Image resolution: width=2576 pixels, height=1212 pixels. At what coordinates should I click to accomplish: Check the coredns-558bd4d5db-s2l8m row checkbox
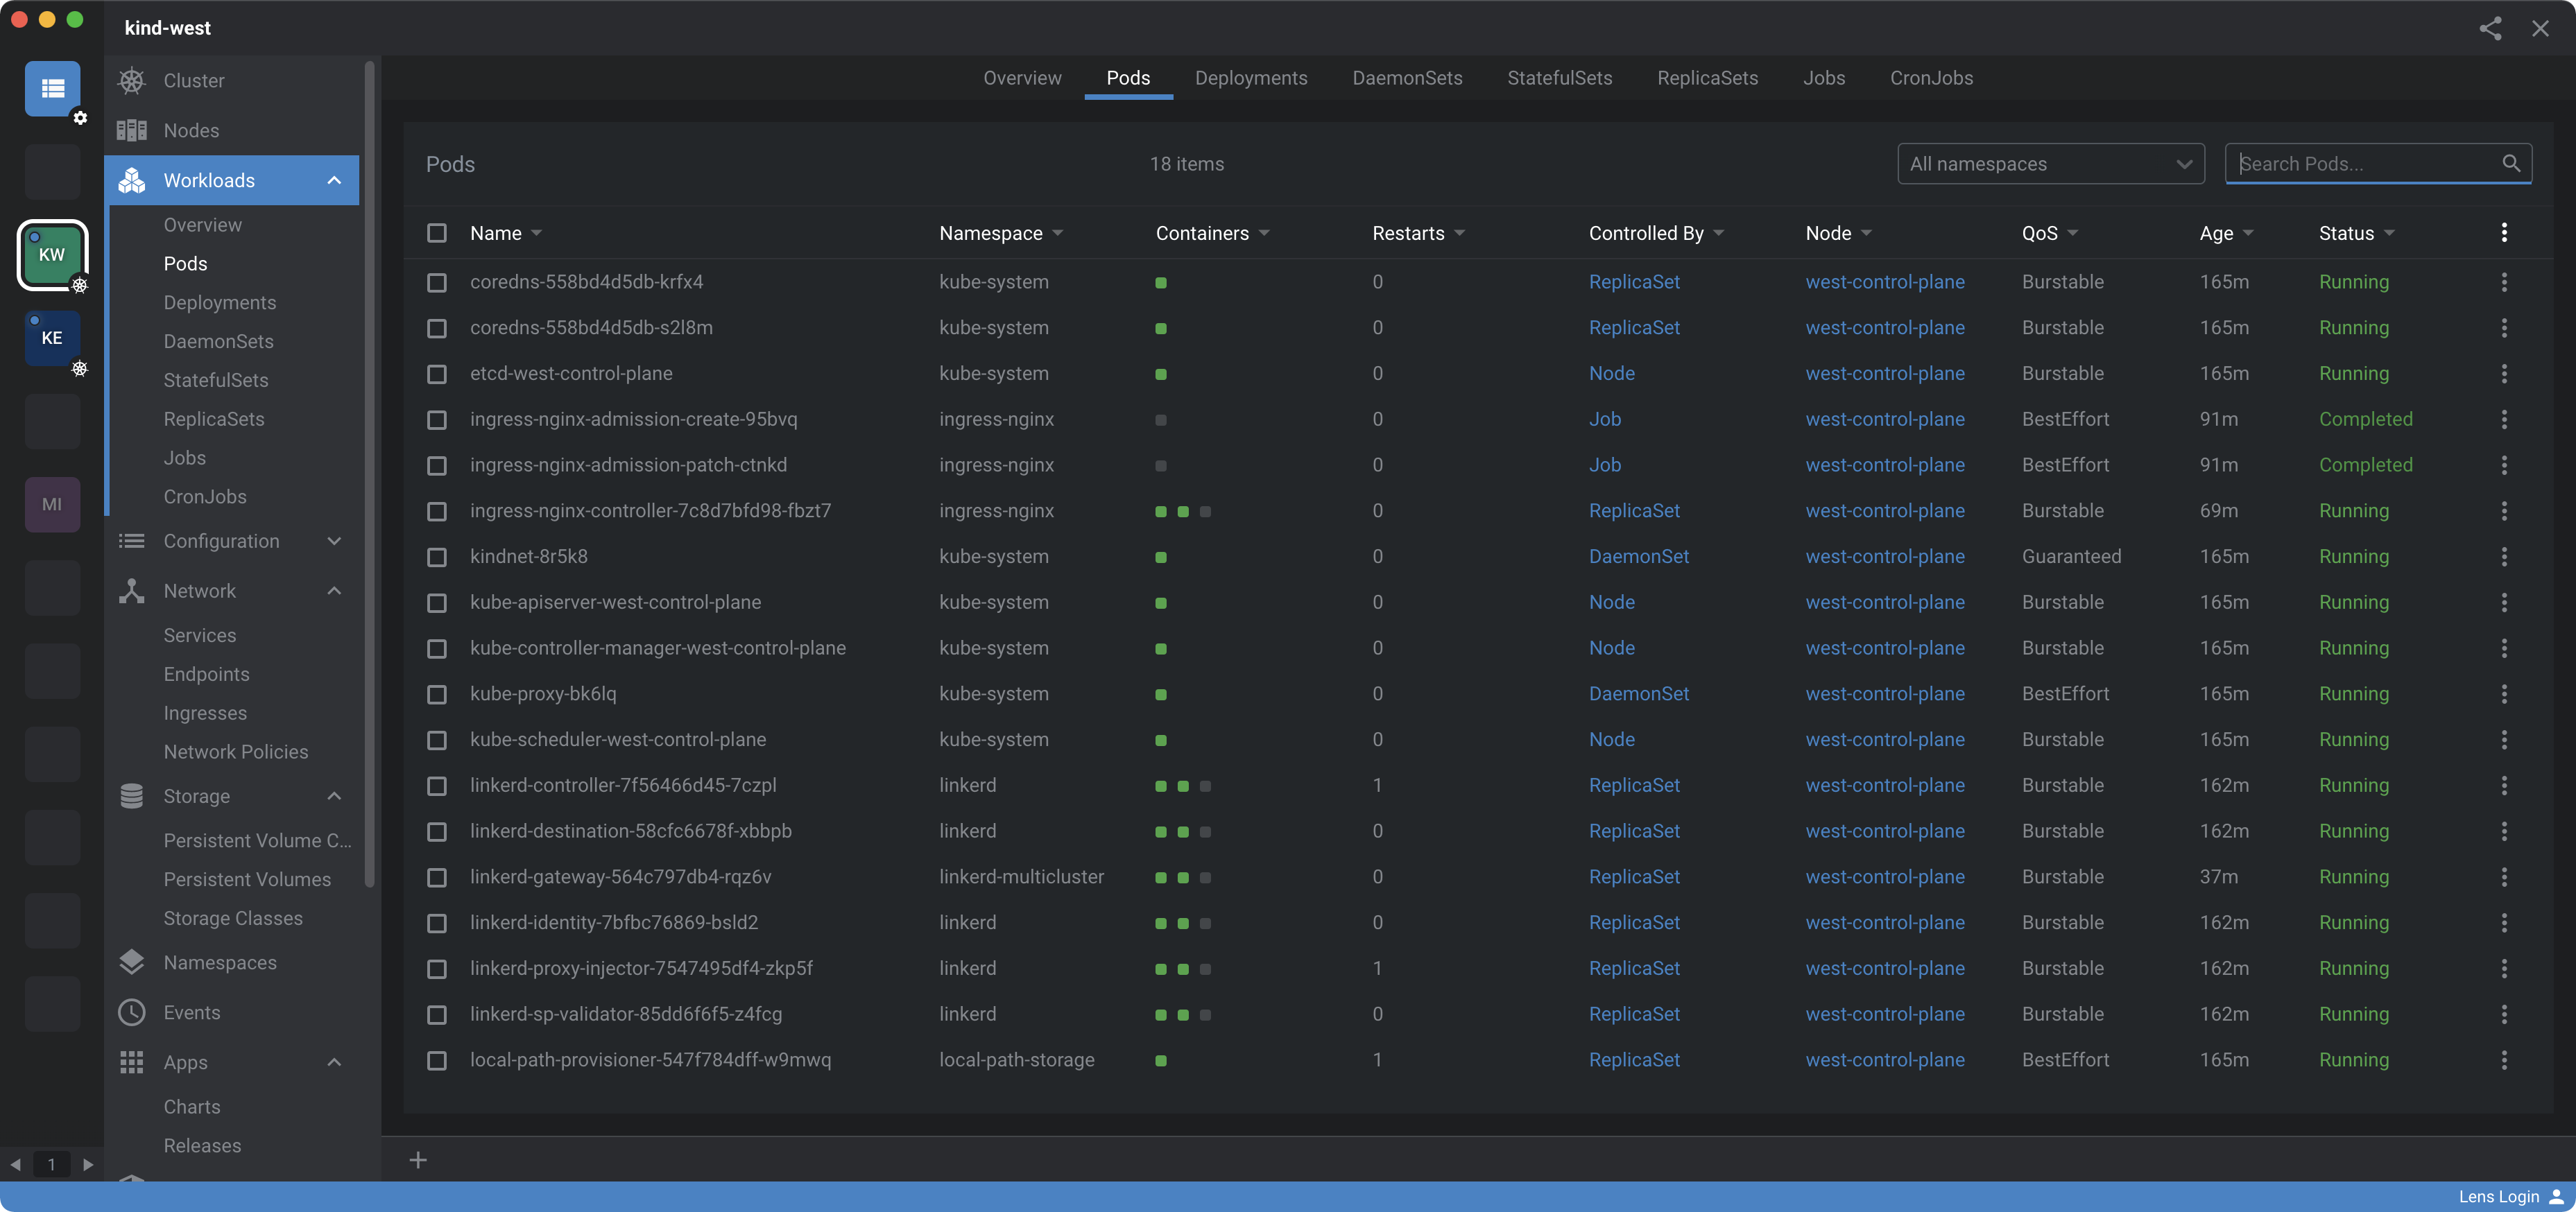[437, 328]
